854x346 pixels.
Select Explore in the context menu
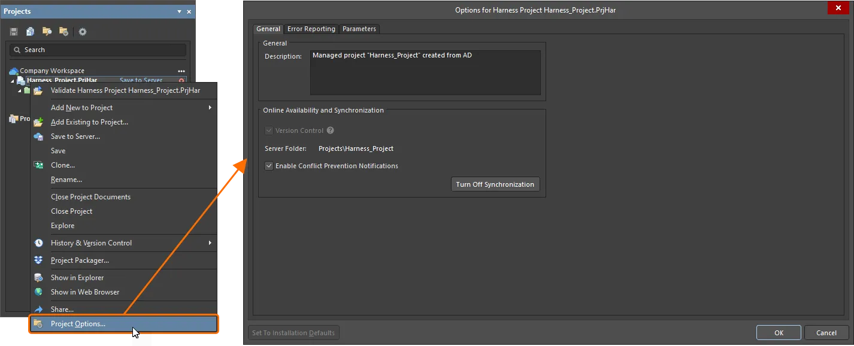click(x=63, y=226)
